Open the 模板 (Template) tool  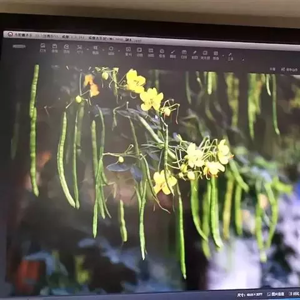162,53
